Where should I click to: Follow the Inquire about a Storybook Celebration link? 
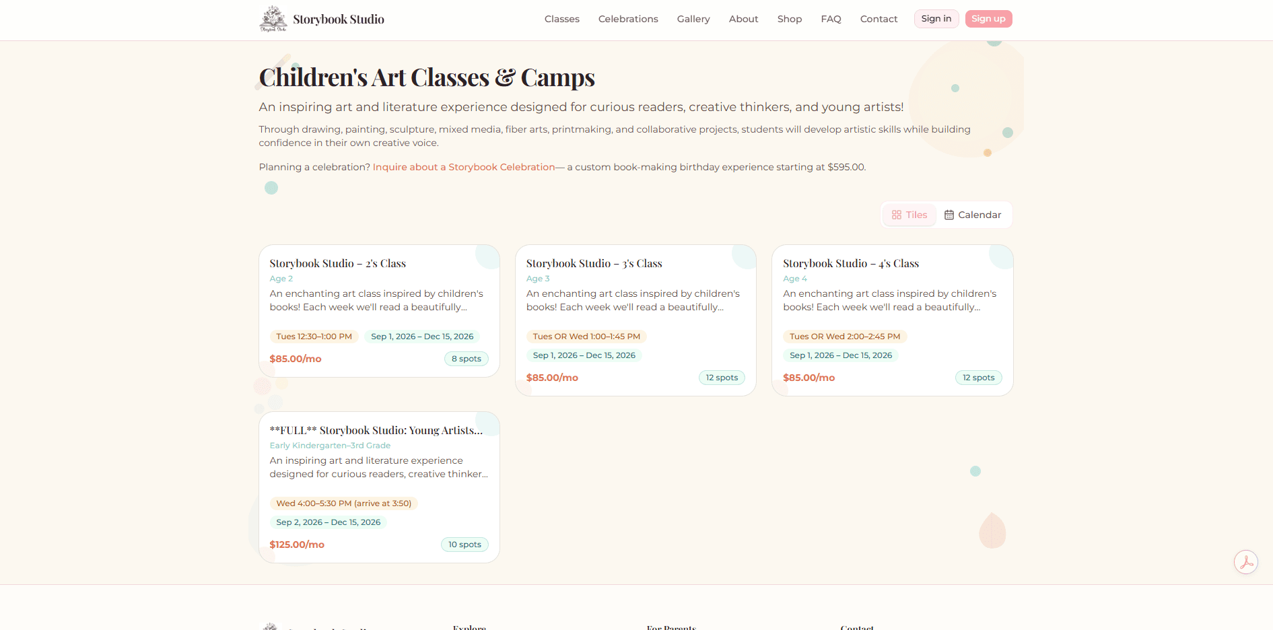pos(464,167)
